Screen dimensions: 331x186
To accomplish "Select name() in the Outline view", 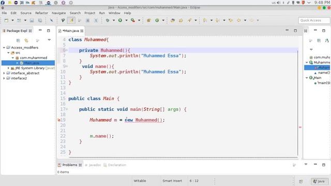I will click(324, 72).
